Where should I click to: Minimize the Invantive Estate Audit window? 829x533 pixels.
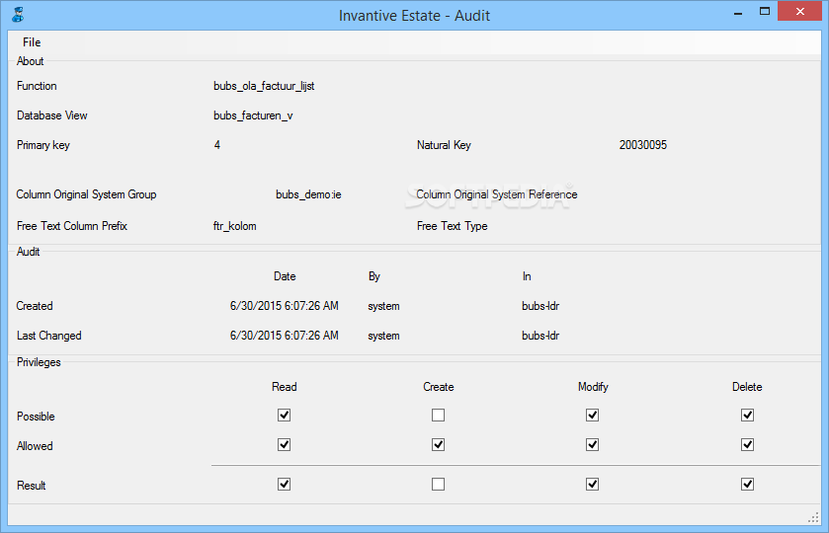coord(738,12)
